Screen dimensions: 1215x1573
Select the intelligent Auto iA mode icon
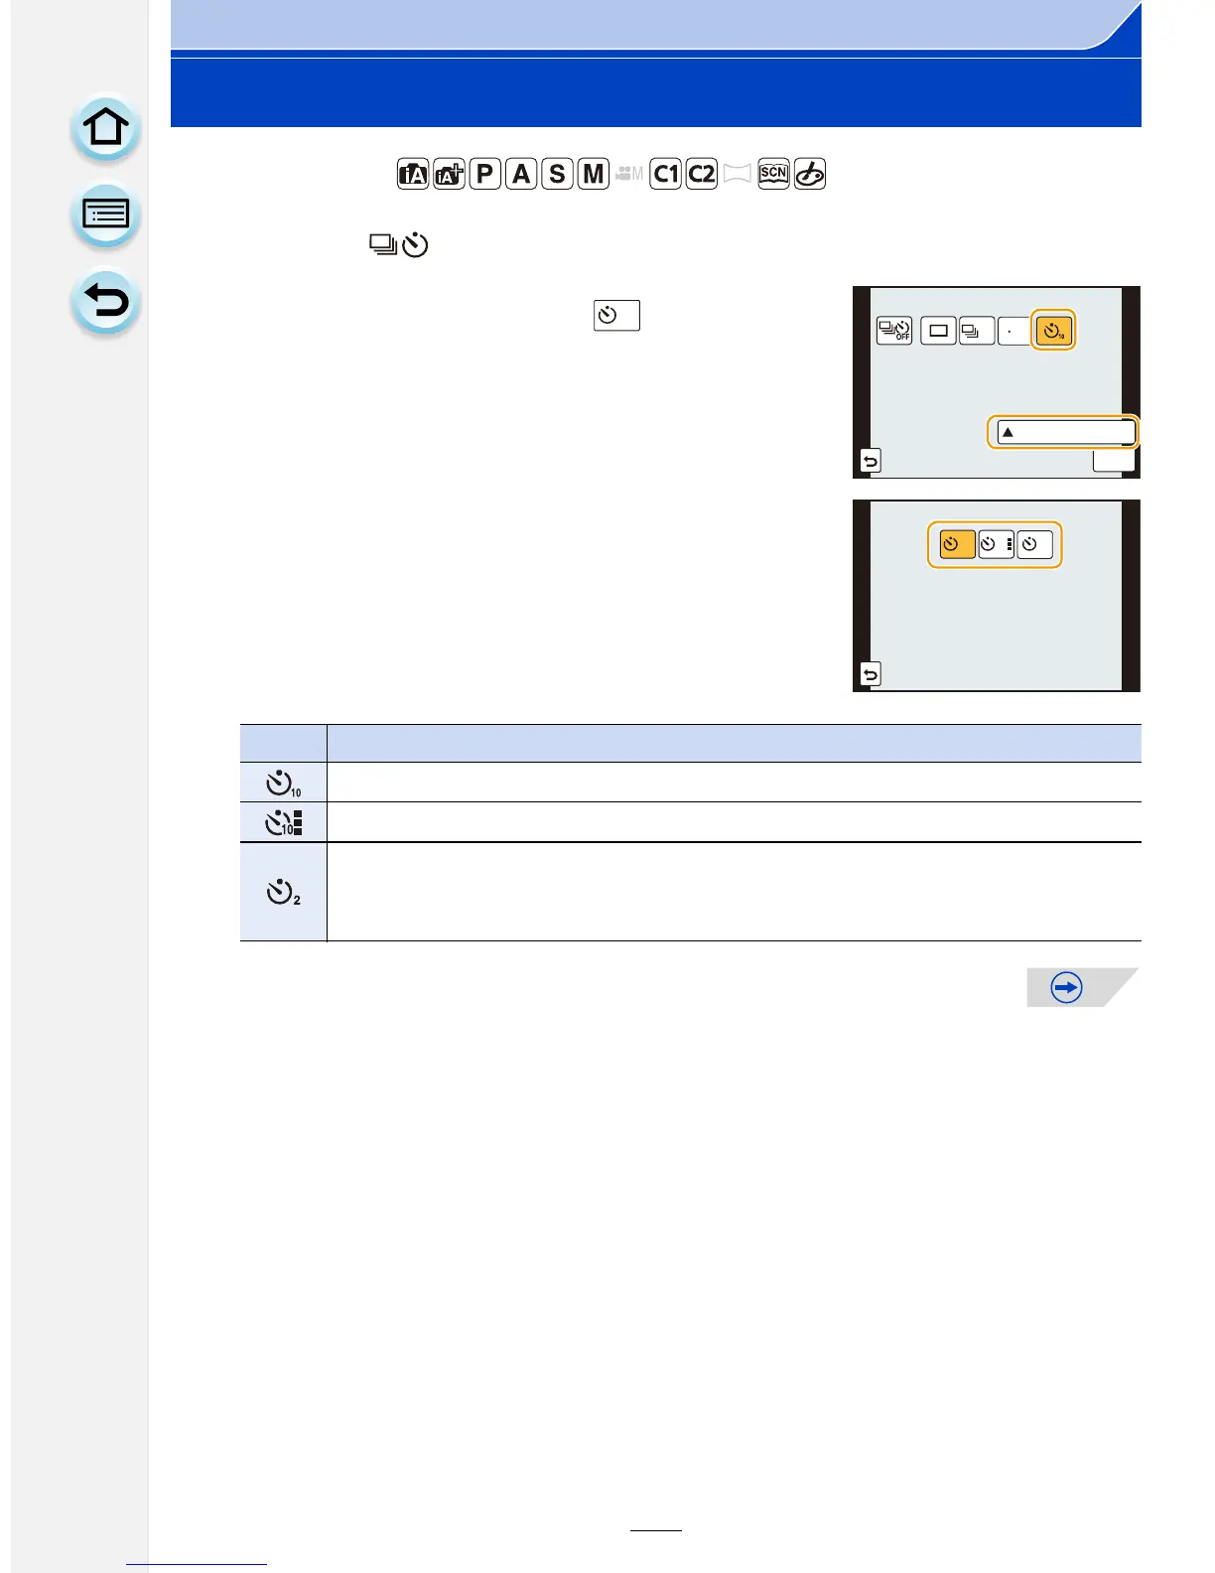(x=413, y=174)
